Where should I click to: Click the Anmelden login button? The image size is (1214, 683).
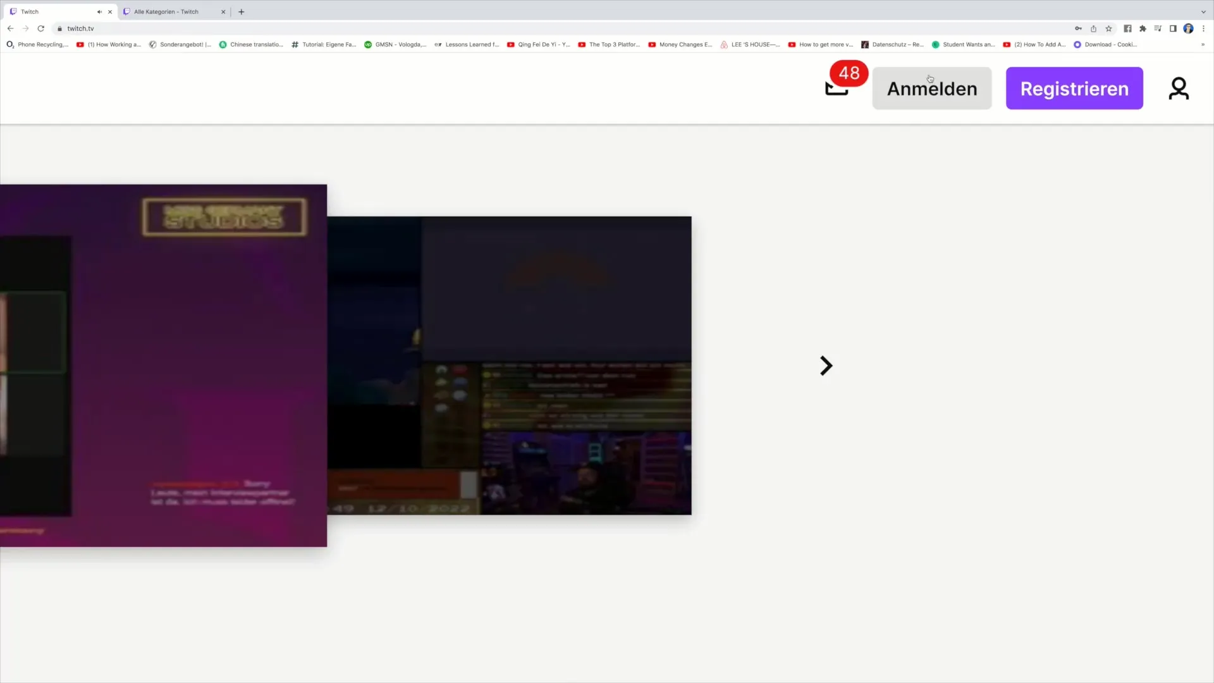click(x=932, y=89)
